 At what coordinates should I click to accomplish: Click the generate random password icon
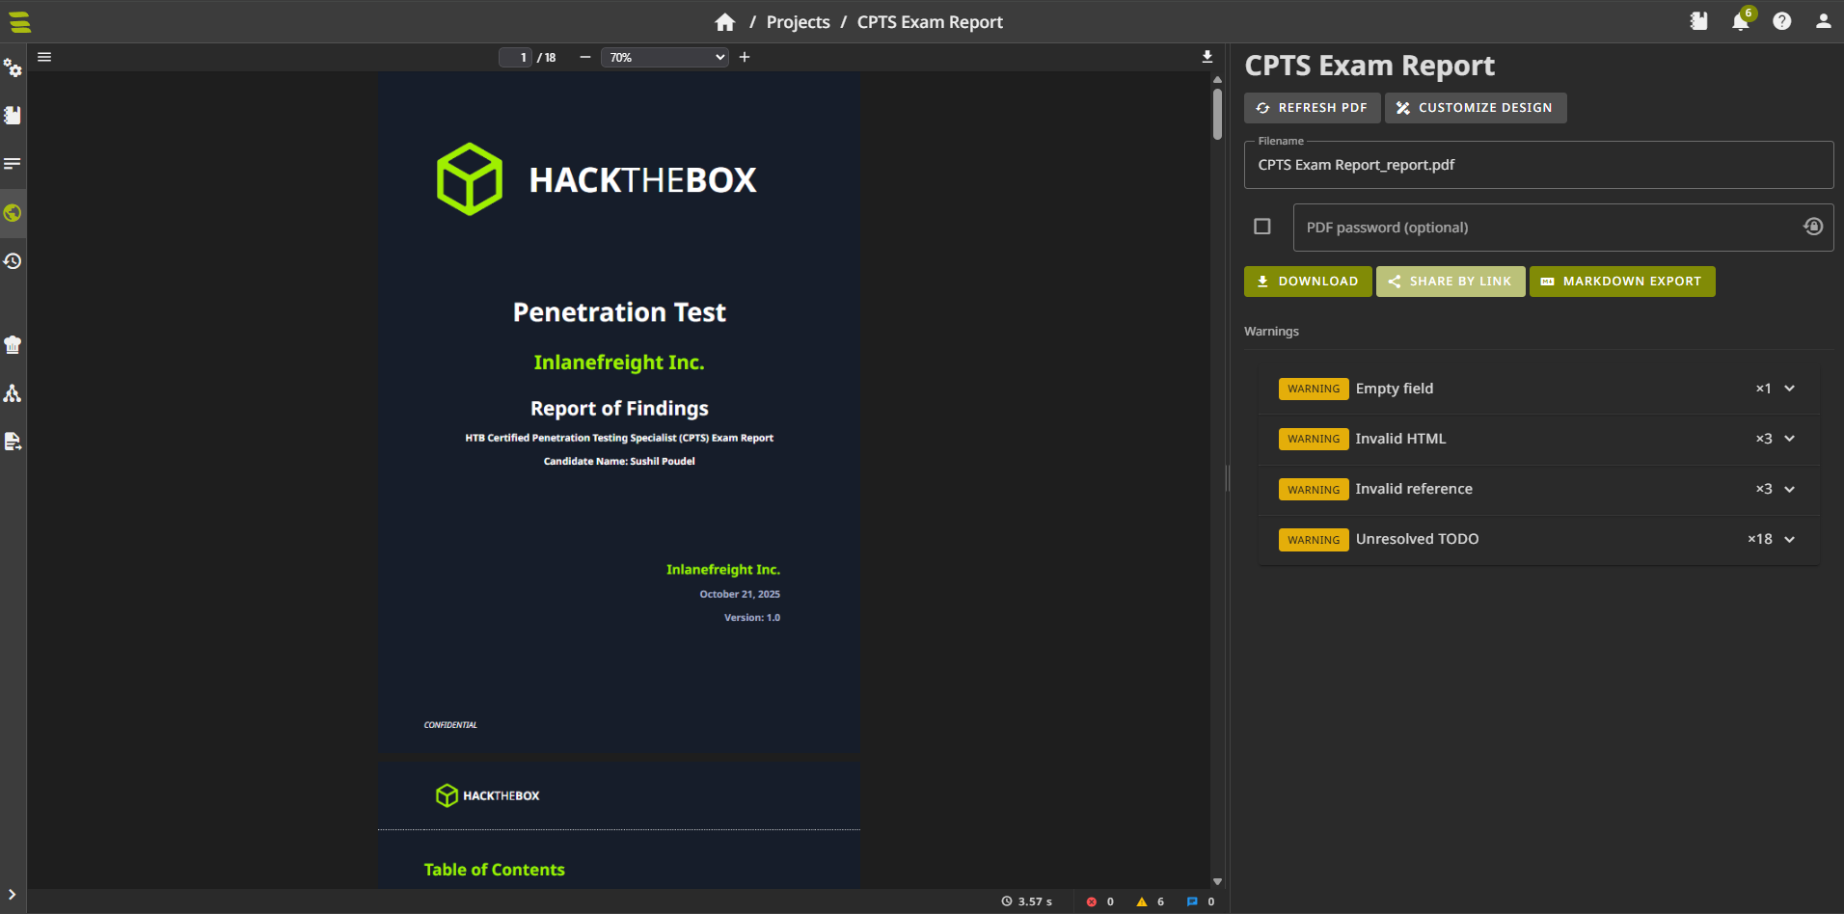(x=1813, y=227)
